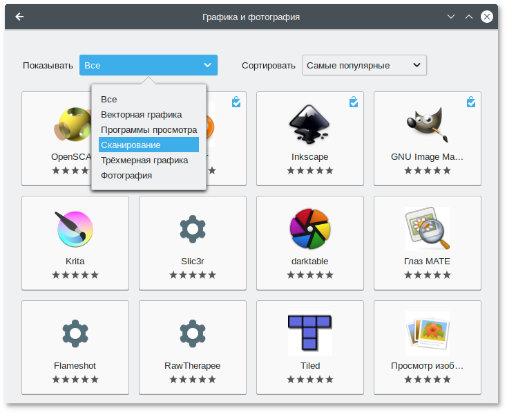Click the Tiled star rating

[x=309, y=379]
